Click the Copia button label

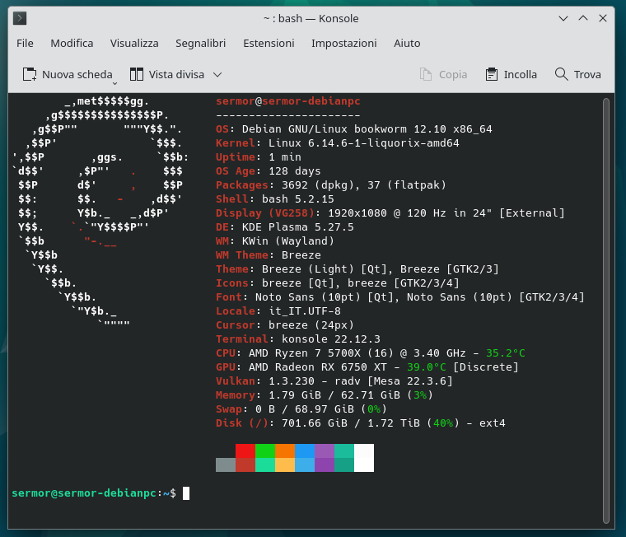click(453, 75)
